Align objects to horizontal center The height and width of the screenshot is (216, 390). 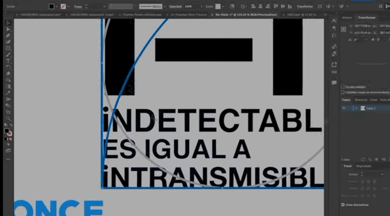click(x=261, y=6)
